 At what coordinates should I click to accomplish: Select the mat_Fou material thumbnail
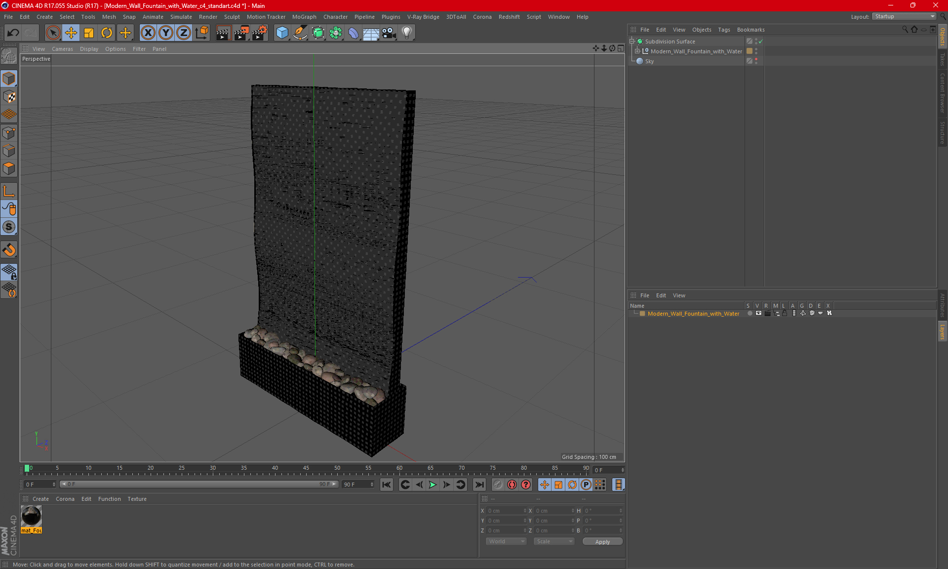(31, 516)
